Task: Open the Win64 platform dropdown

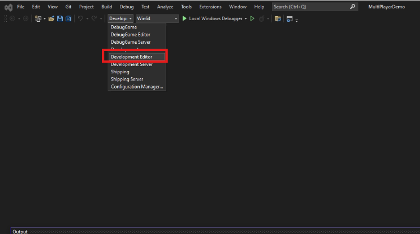Action: [x=156, y=18]
